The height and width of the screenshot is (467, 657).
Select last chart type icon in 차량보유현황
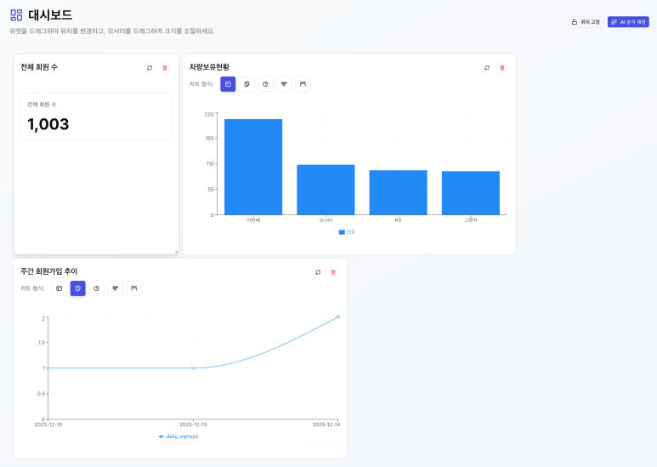(303, 84)
